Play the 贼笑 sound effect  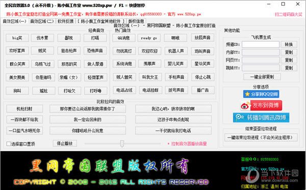coord(42,50)
